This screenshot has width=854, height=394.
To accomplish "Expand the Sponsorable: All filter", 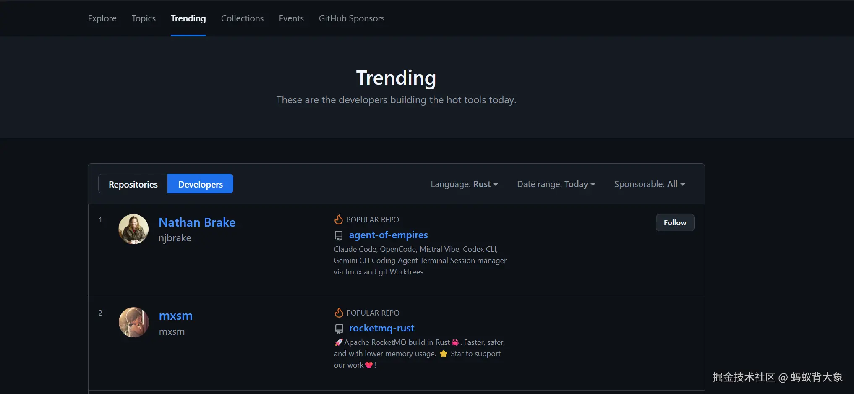I will pos(649,184).
